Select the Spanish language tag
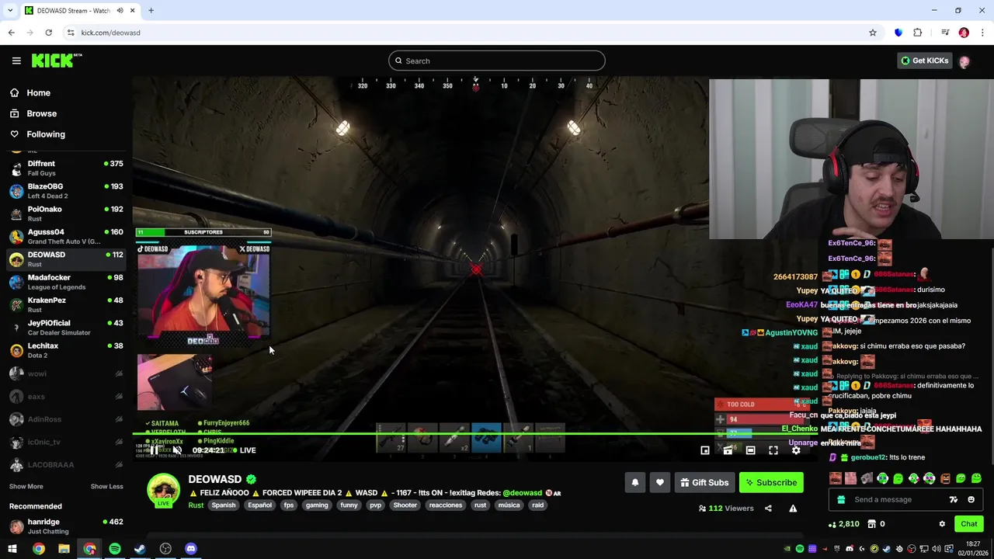This screenshot has width=994, height=559. pos(224,505)
